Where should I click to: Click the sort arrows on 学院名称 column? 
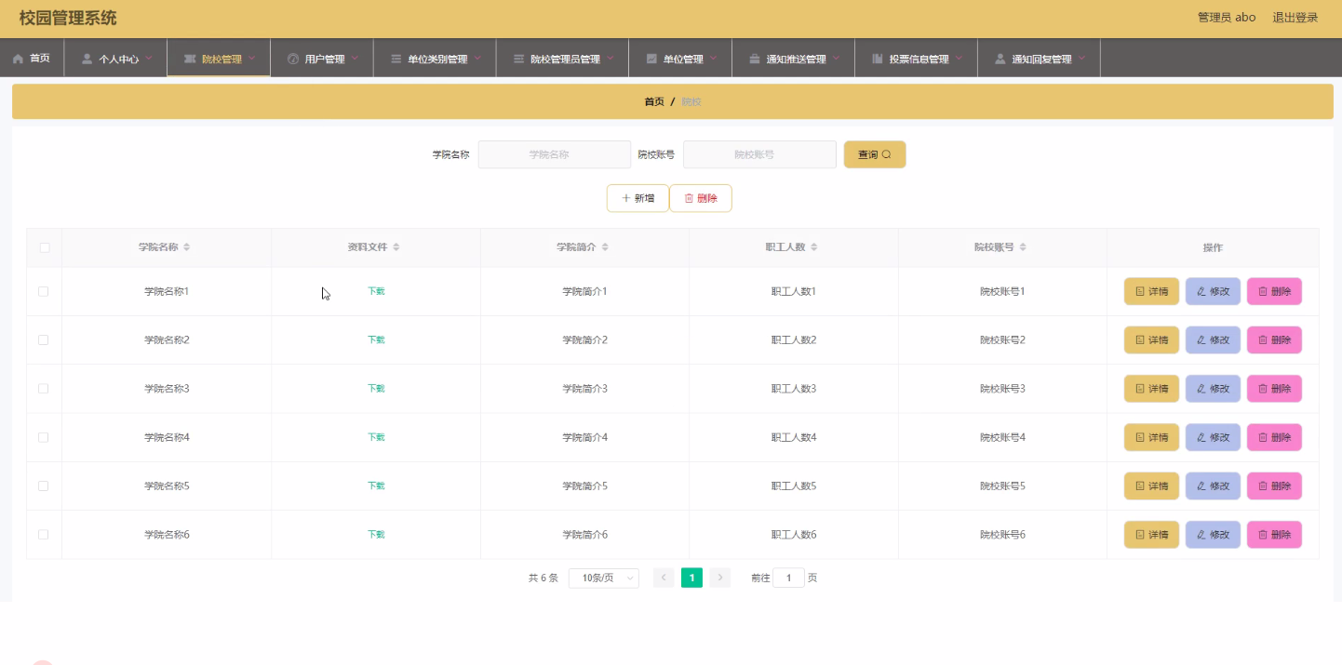tap(186, 247)
